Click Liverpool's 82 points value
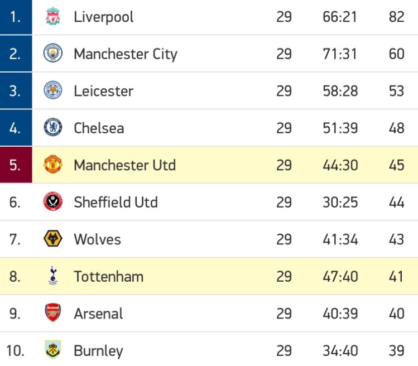Image resolution: width=418 pixels, height=366 pixels. (x=396, y=17)
